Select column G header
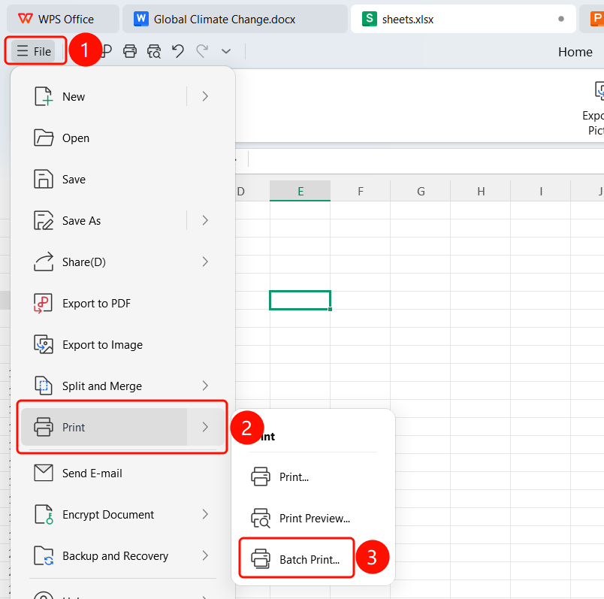Screen dimensions: 604x599 420,191
